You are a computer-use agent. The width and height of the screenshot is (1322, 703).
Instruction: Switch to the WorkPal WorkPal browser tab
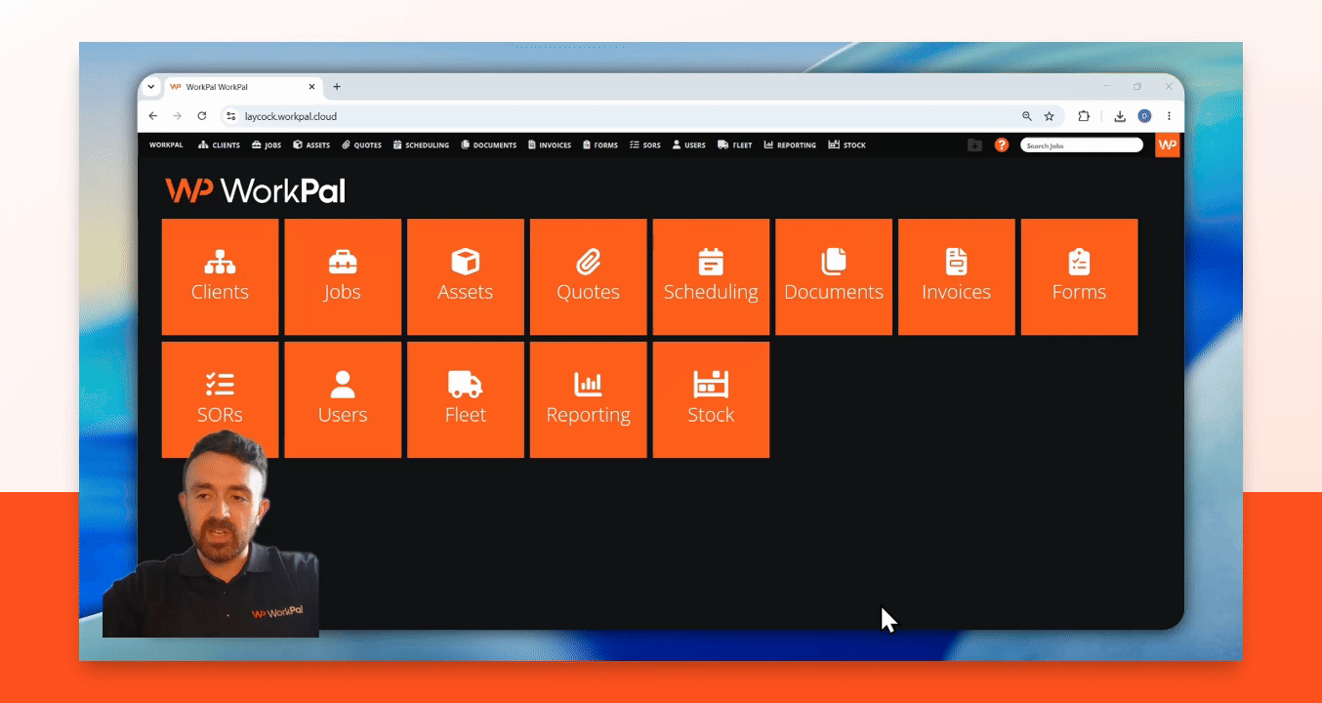(x=243, y=87)
